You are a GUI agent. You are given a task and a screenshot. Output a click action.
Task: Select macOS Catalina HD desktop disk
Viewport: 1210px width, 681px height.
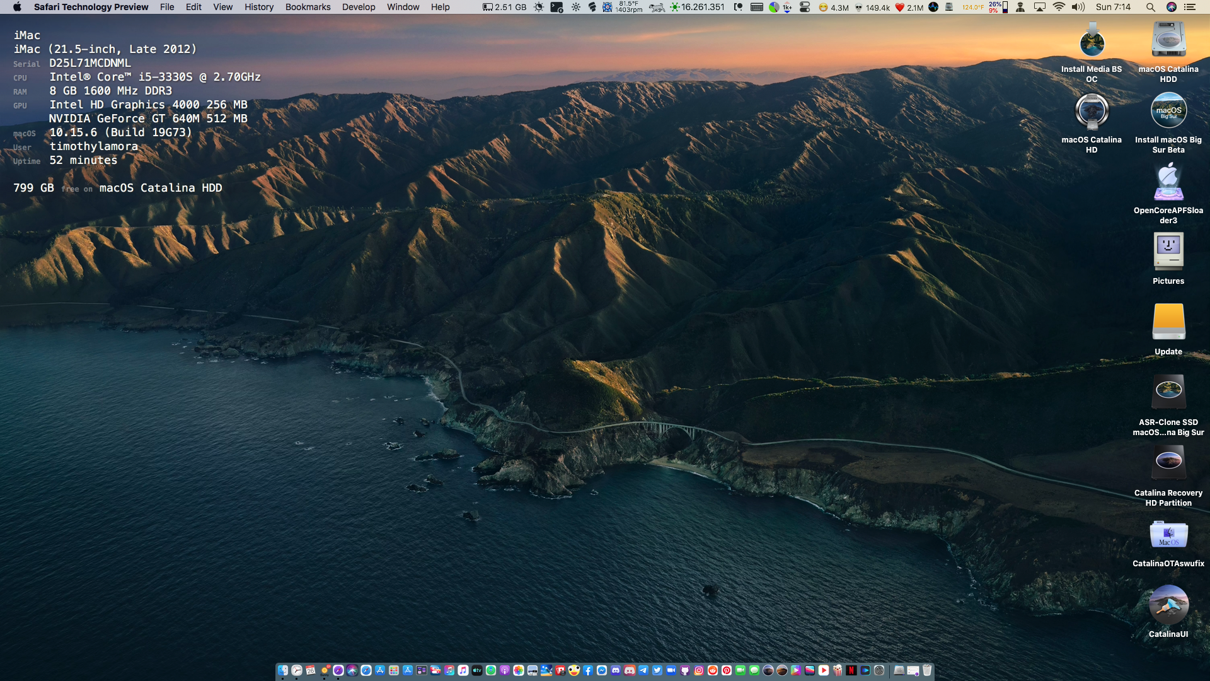(1092, 123)
